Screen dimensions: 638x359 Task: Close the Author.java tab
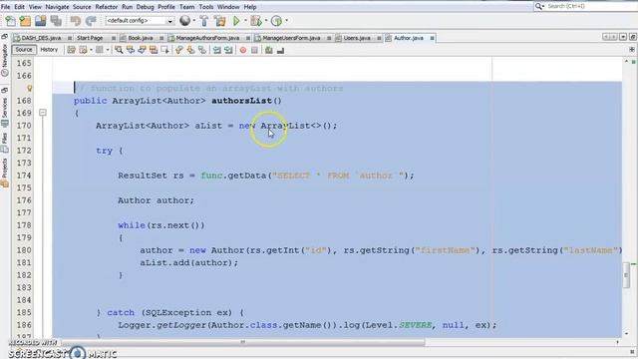pyautogui.click(x=432, y=38)
